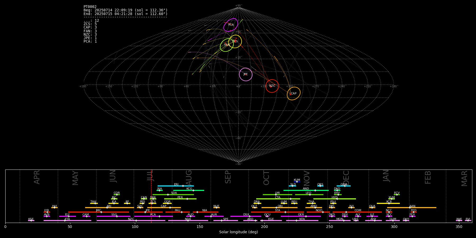The height and width of the screenshot is (238, 476).
Task: Select the 'End: 20250715 04:21:28' line
Action: [x=126, y=14]
